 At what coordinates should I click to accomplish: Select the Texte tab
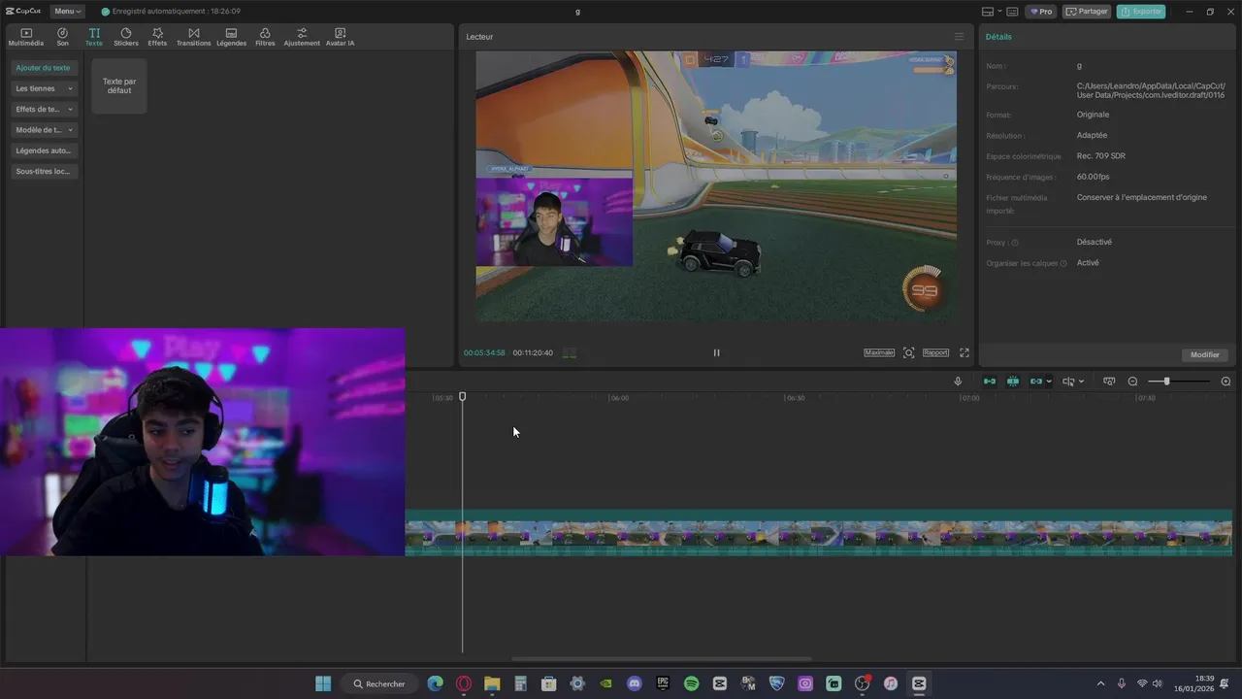(x=94, y=37)
